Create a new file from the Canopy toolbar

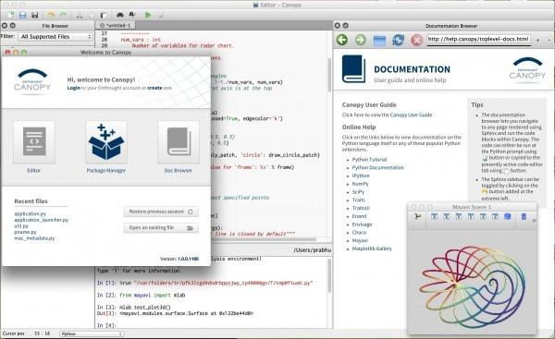(x=11, y=15)
